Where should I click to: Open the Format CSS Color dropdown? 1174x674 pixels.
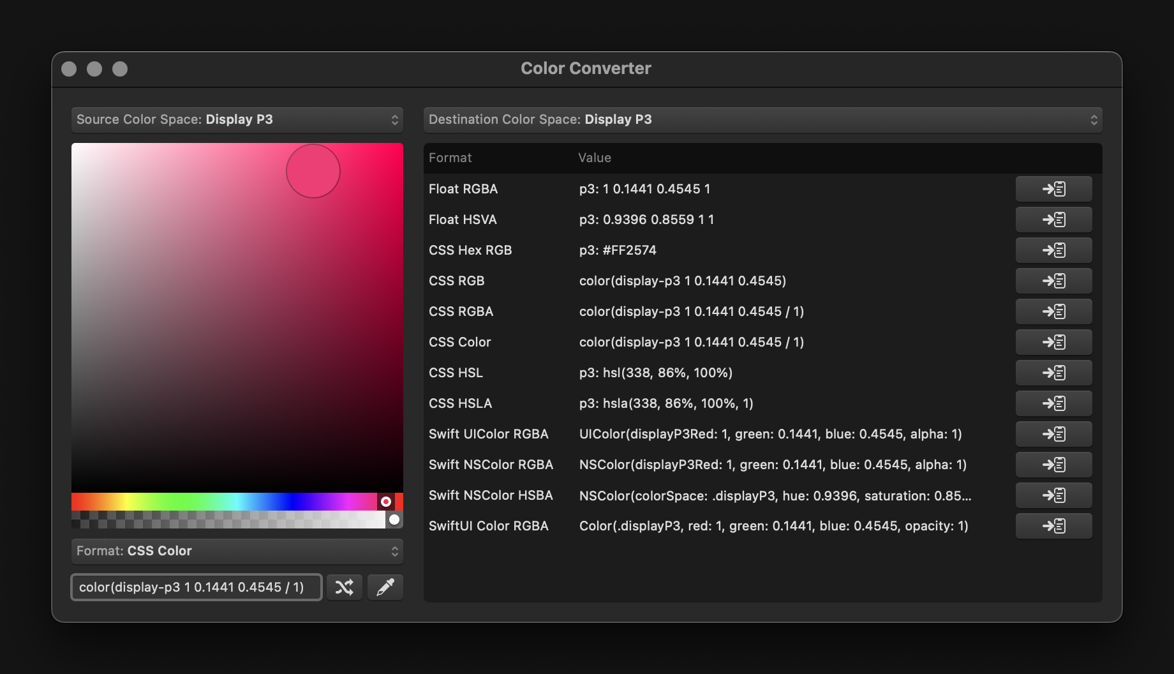coord(237,551)
